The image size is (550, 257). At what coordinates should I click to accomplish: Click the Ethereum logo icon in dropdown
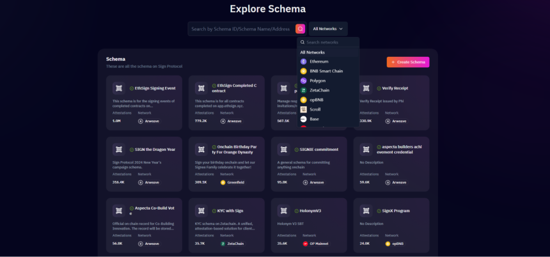[303, 61]
